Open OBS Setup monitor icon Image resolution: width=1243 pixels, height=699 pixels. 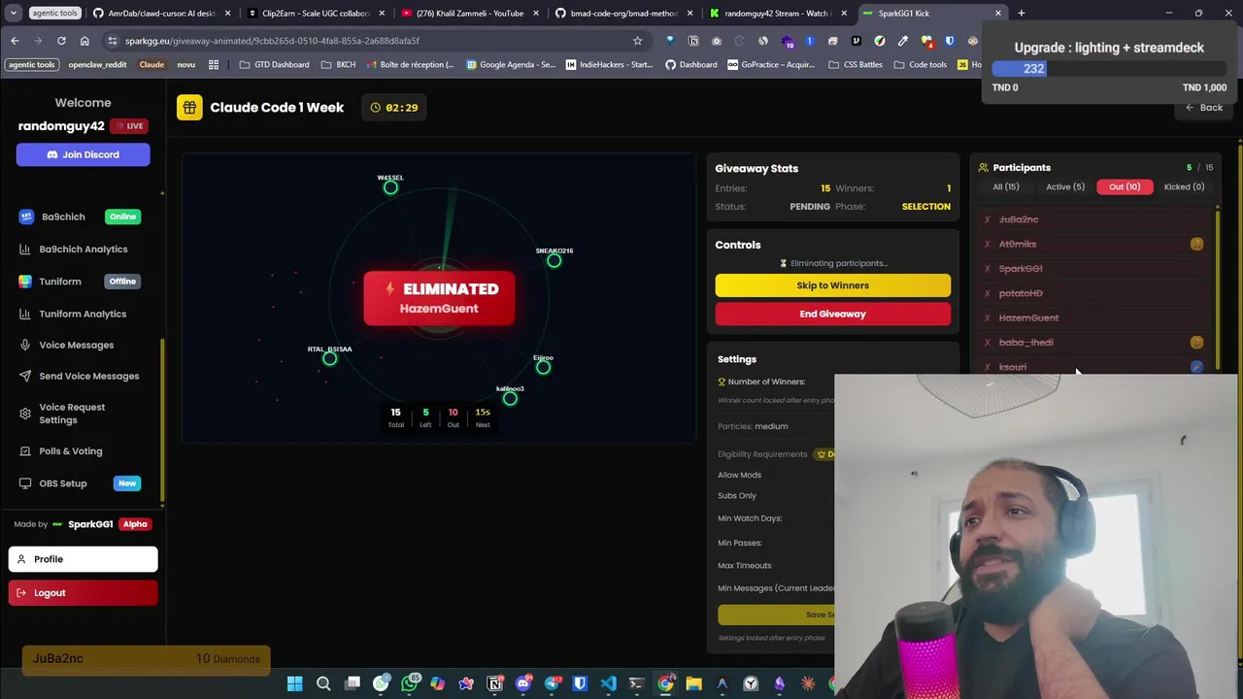coord(24,483)
